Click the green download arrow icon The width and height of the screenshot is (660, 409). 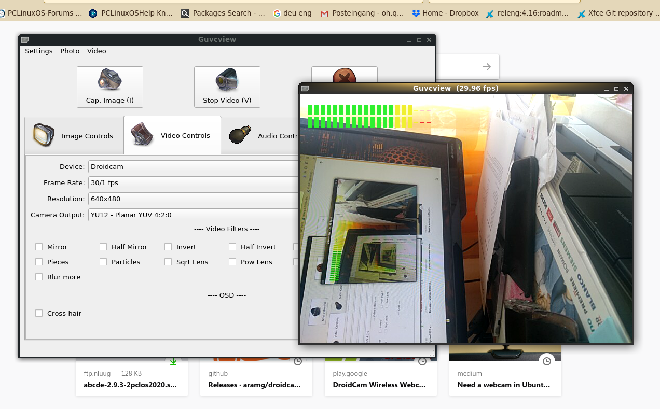click(x=173, y=361)
